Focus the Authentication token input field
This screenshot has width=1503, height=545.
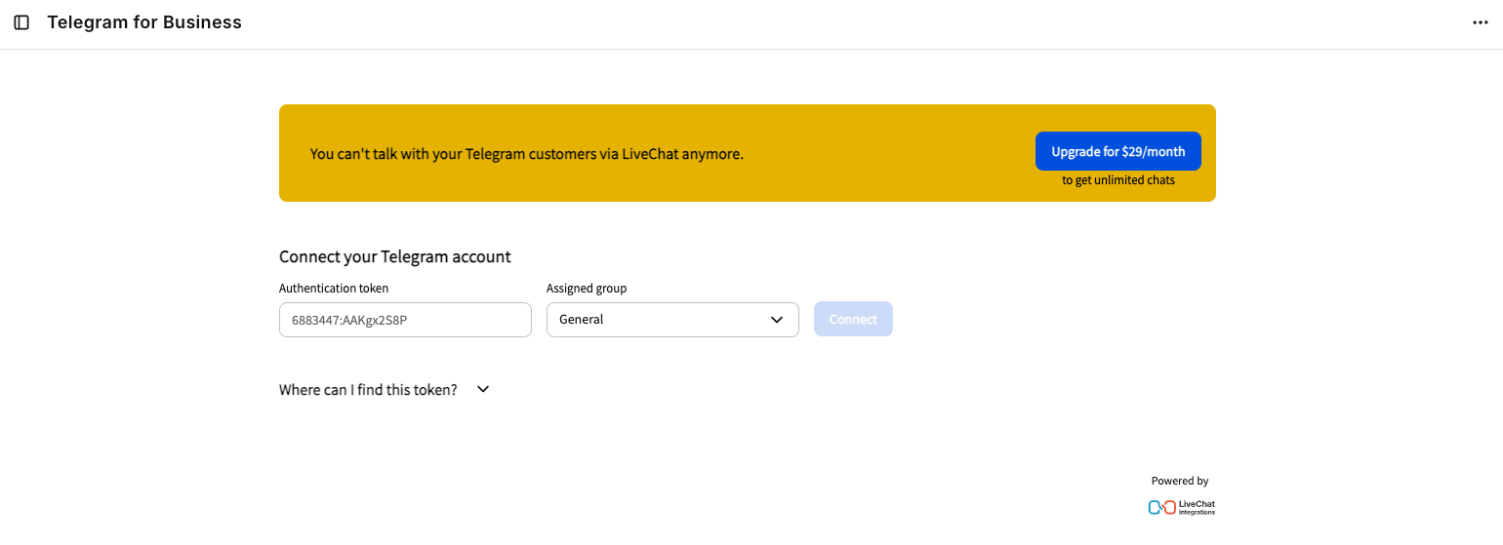pyautogui.click(x=405, y=320)
